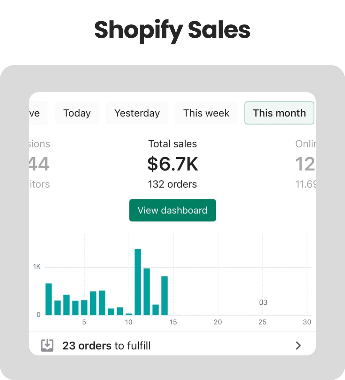This screenshot has height=380, width=345.
Task: Click the Total sales label
Action: 172,144
